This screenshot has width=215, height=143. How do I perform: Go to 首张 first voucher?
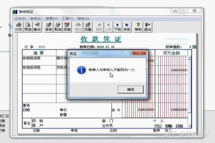(x=99, y=27)
